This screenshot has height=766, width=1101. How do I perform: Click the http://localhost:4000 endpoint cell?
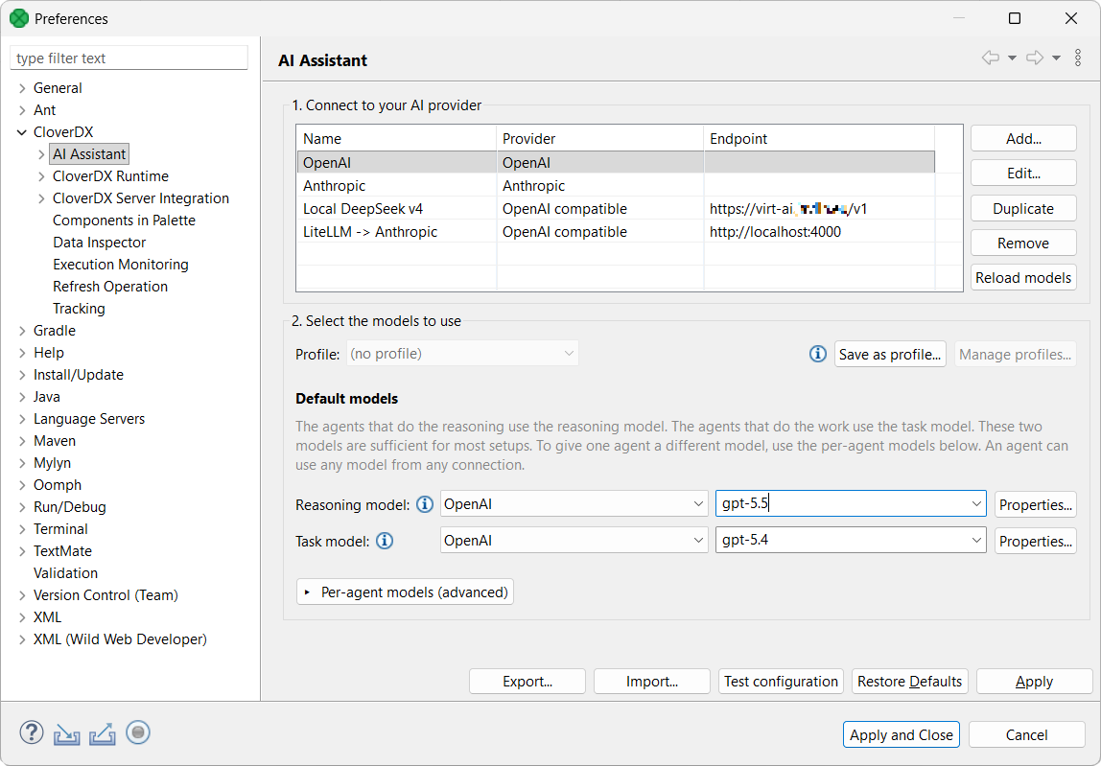coord(819,232)
